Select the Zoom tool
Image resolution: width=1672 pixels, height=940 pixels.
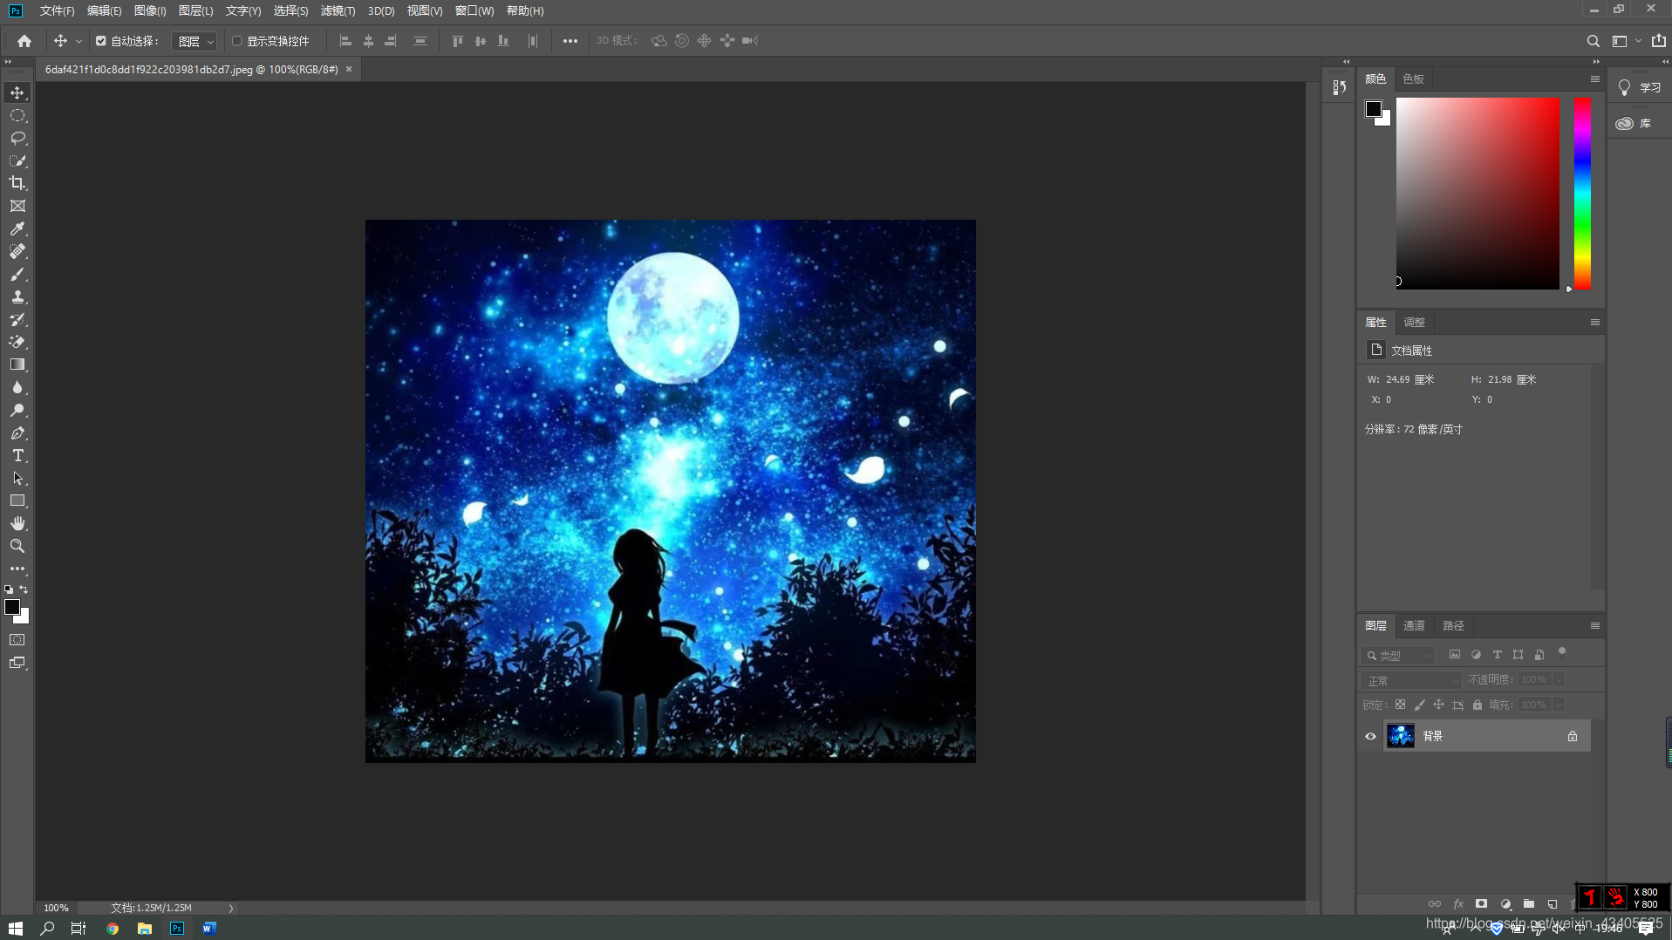pos(17,546)
